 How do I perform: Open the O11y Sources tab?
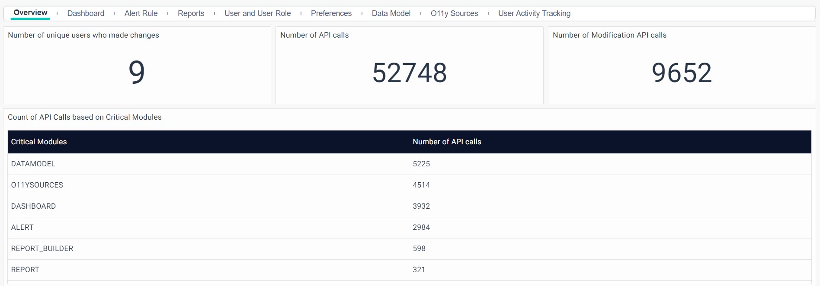point(454,13)
